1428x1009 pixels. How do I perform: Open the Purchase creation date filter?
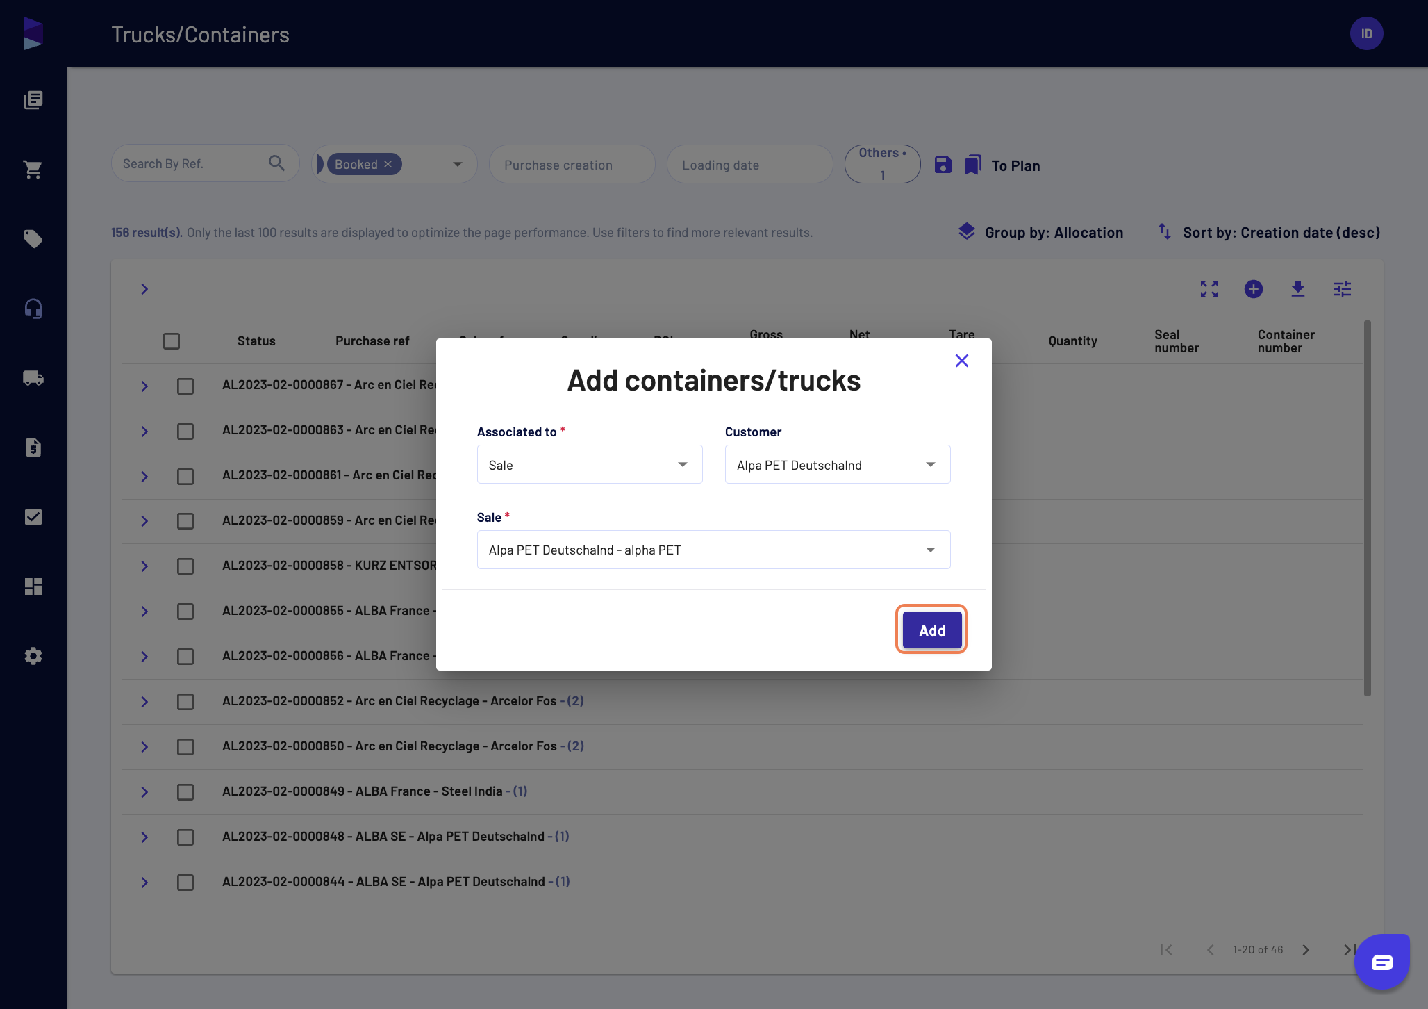[572, 165]
